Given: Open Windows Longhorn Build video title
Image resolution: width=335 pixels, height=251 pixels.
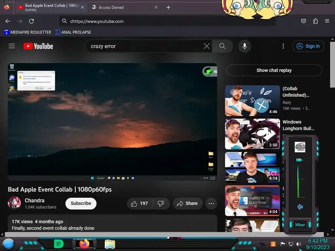Looking at the screenshot, I should (x=298, y=125).
